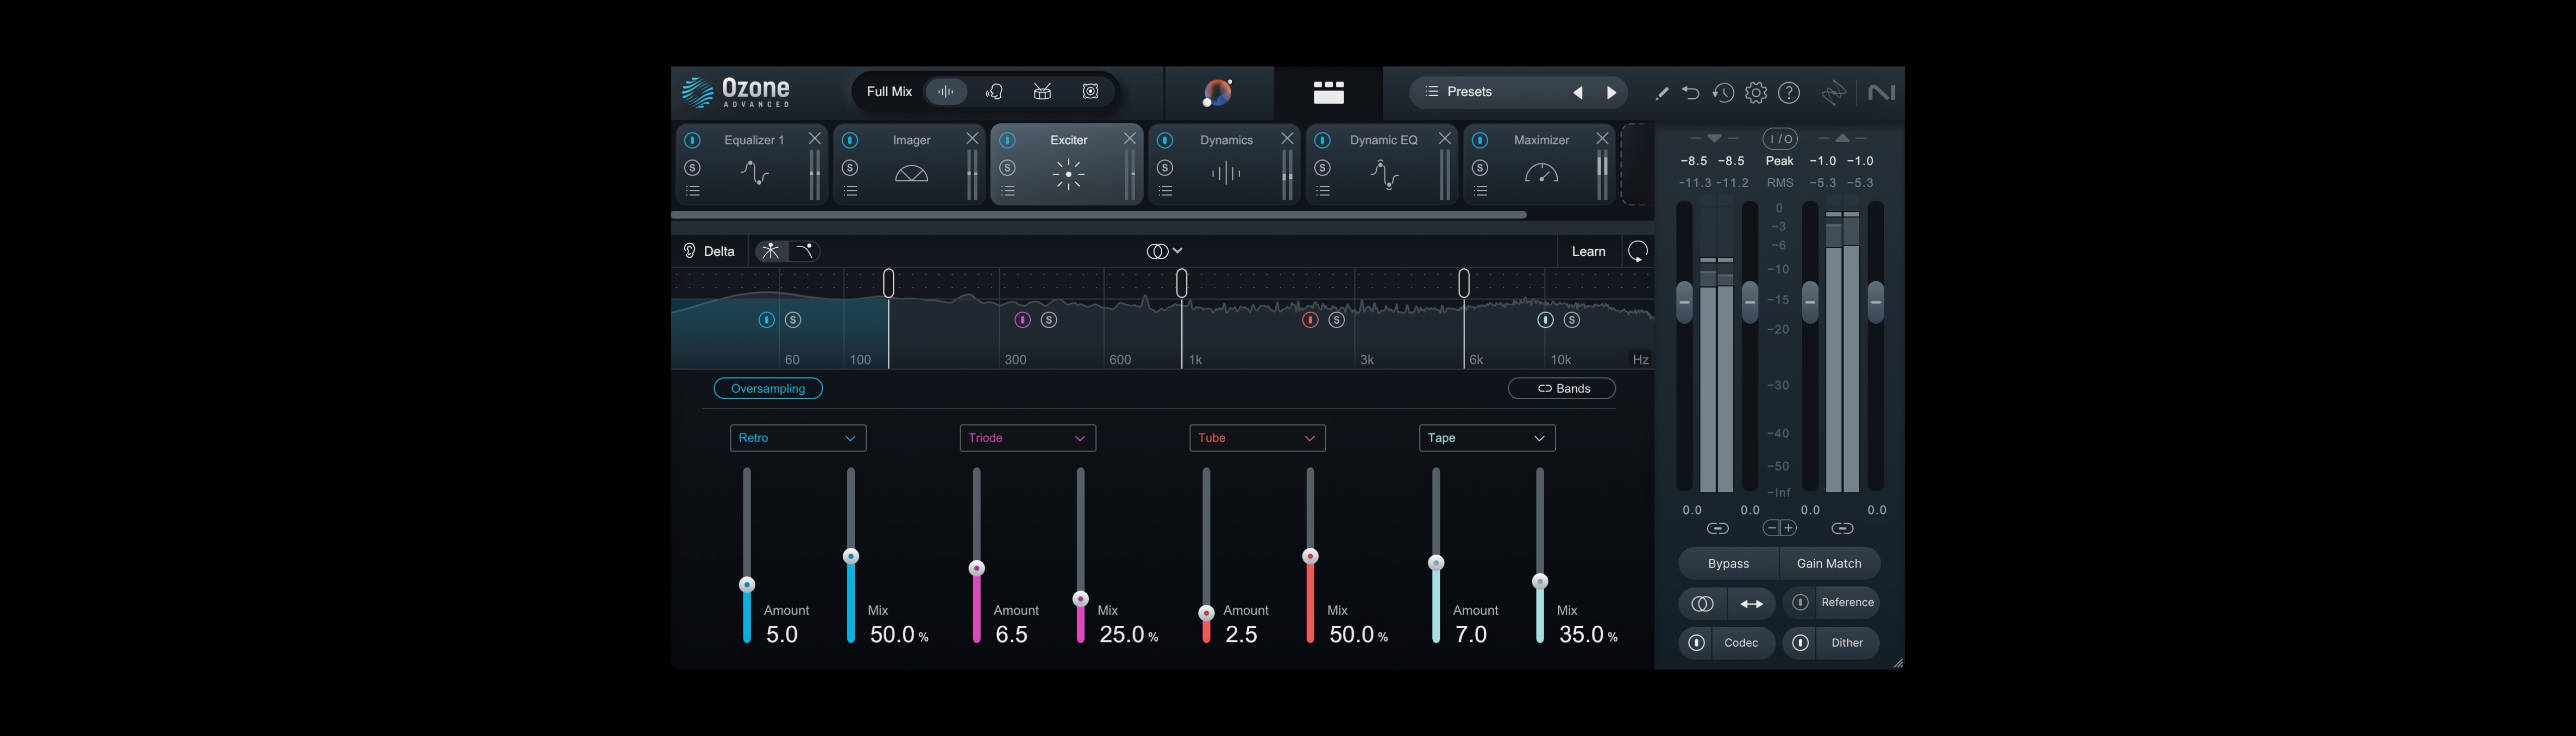Enable the Dither power button
The height and width of the screenshot is (736, 2576).
[x=1801, y=643]
